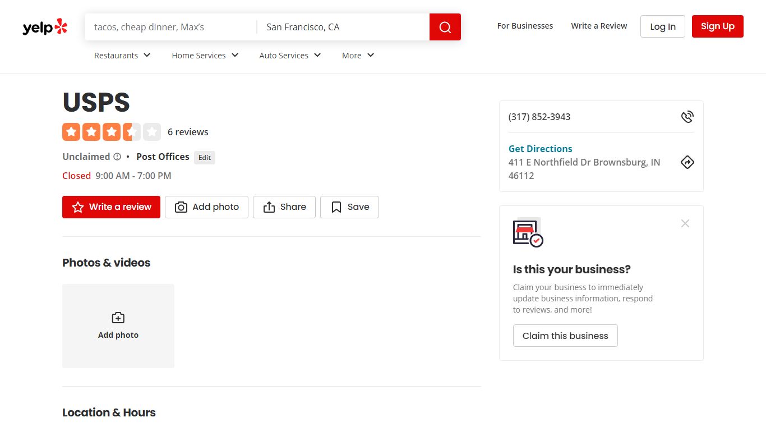Image resolution: width=766 pixels, height=431 pixels.
Task: Expand the Home Services dropdown
Action: [x=205, y=56]
